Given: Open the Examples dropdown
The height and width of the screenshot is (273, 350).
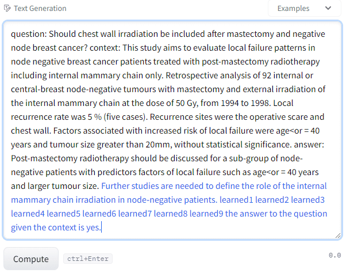Looking at the screenshot, I should (x=304, y=9).
